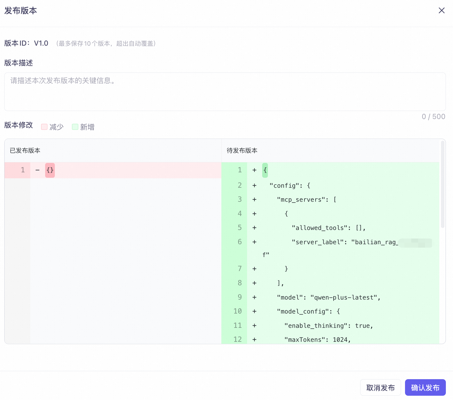Click the "mcp_servers": [ line
Image resolution: width=453 pixels, height=400 pixels.
[x=330, y=199]
